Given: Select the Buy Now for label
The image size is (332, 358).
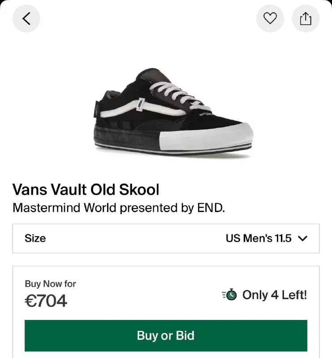Looking at the screenshot, I should click(50, 283).
